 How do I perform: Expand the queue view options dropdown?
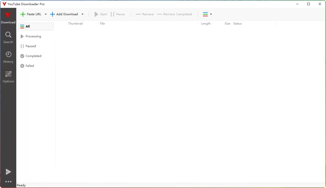pos(210,14)
